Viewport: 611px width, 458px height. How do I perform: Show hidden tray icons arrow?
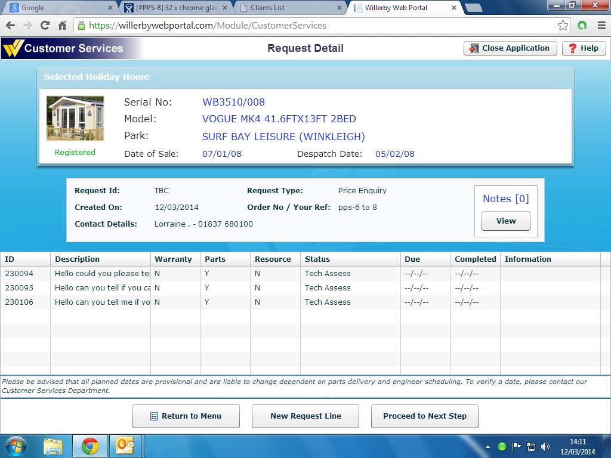click(488, 447)
